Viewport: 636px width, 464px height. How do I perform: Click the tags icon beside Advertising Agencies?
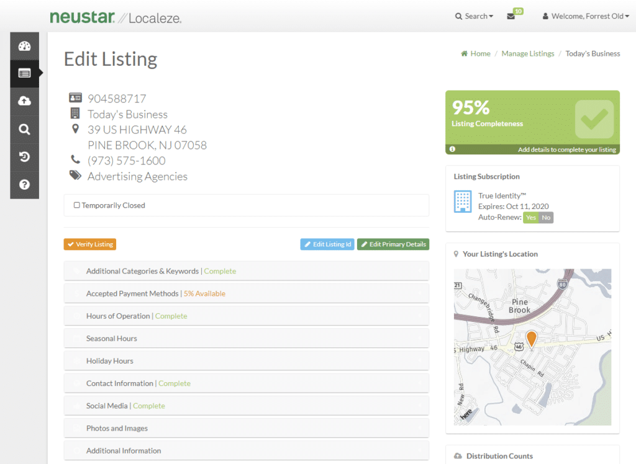tap(75, 175)
